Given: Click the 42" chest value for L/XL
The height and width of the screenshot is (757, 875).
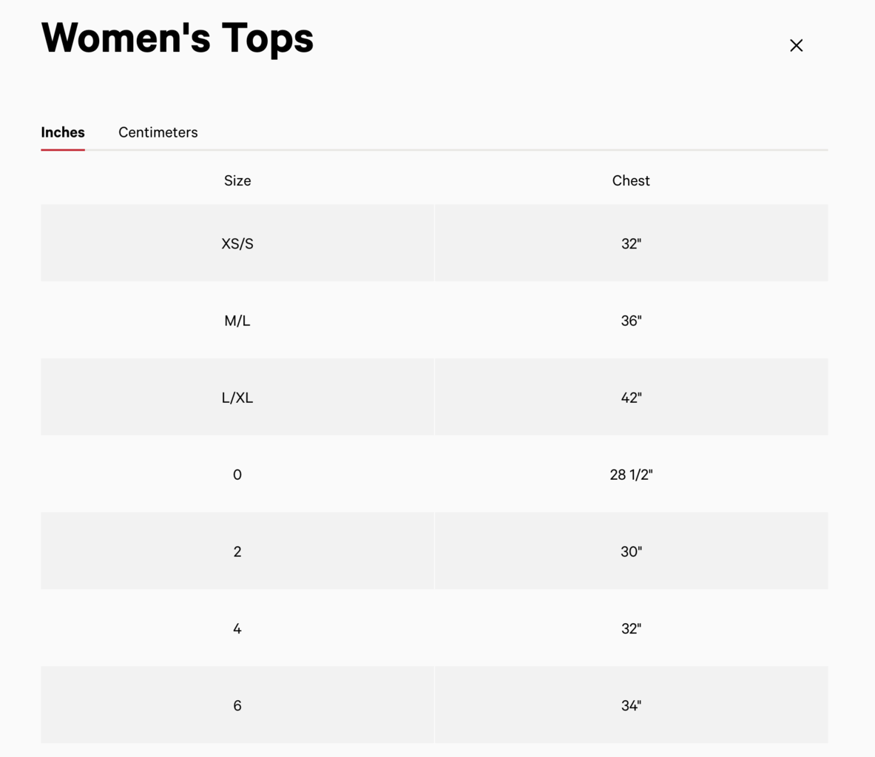Looking at the screenshot, I should pos(630,397).
